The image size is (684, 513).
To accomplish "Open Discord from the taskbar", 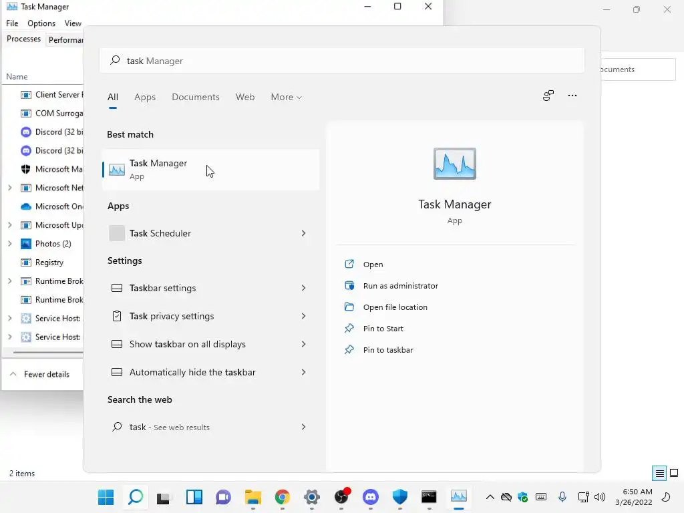I will click(x=370, y=497).
